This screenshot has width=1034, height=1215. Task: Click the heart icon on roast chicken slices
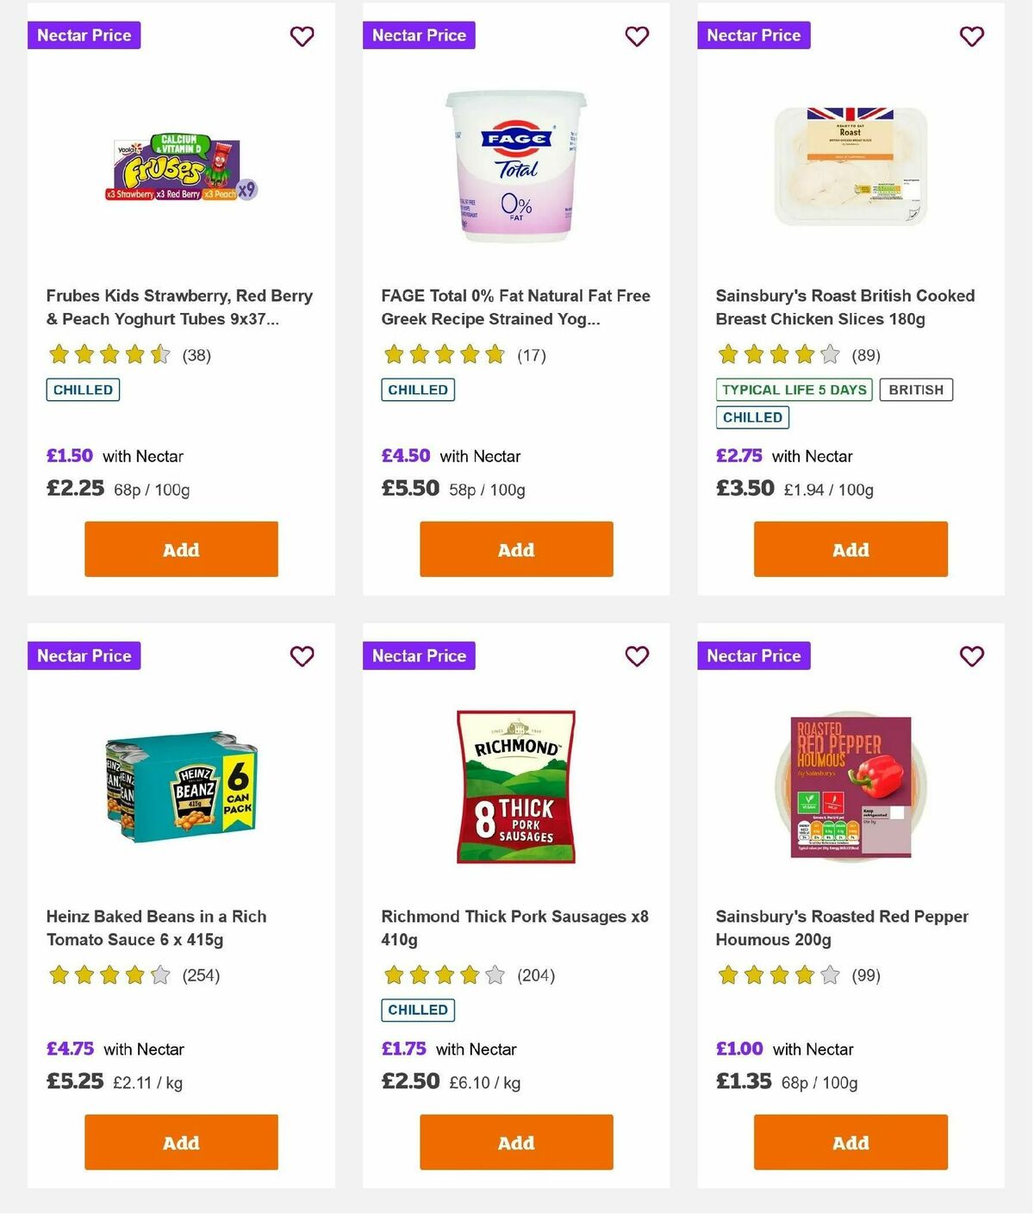tap(971, 36)
